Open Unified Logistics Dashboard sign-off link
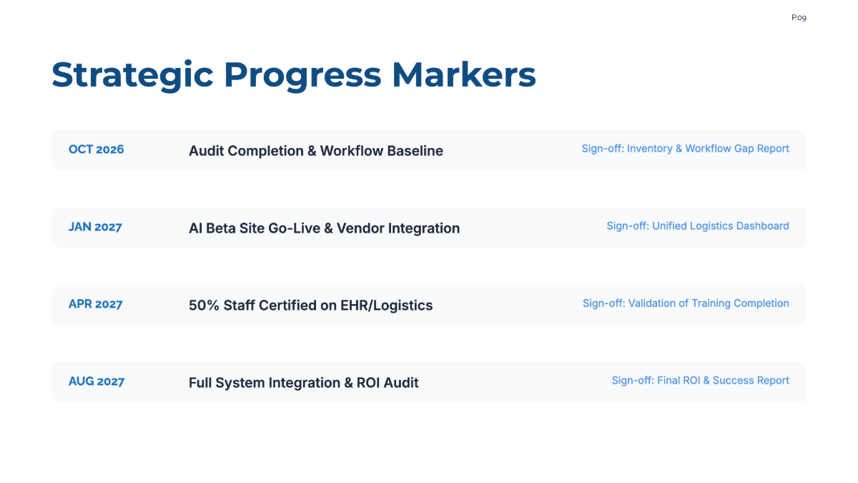 coord(698,226)
